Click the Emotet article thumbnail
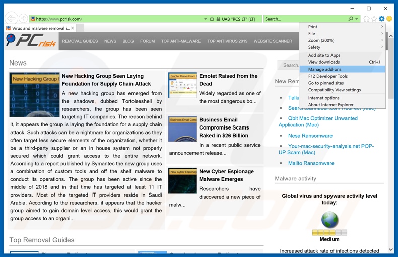 (x=182, y=85)
